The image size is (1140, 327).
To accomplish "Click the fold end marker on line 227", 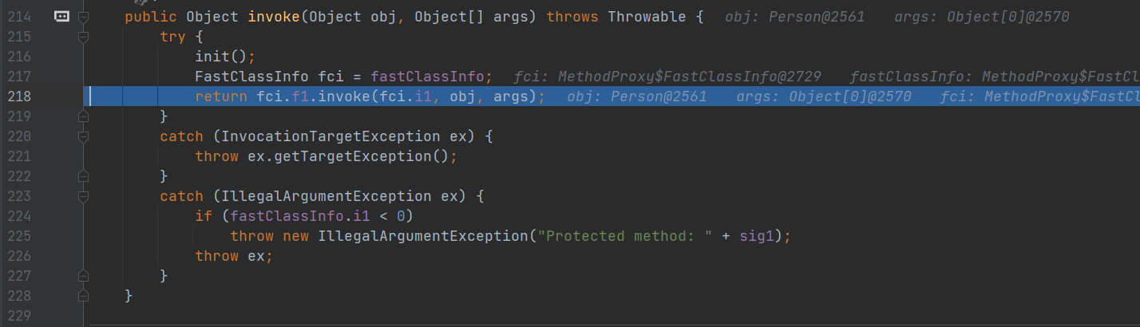I will [83, 276].
